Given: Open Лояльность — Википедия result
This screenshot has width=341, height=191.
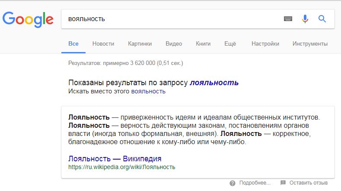Looking at the screenshot, I should [115, 159].
